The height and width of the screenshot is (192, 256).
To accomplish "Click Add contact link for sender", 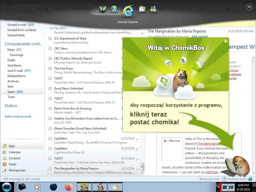I will [x=199, y=36].
